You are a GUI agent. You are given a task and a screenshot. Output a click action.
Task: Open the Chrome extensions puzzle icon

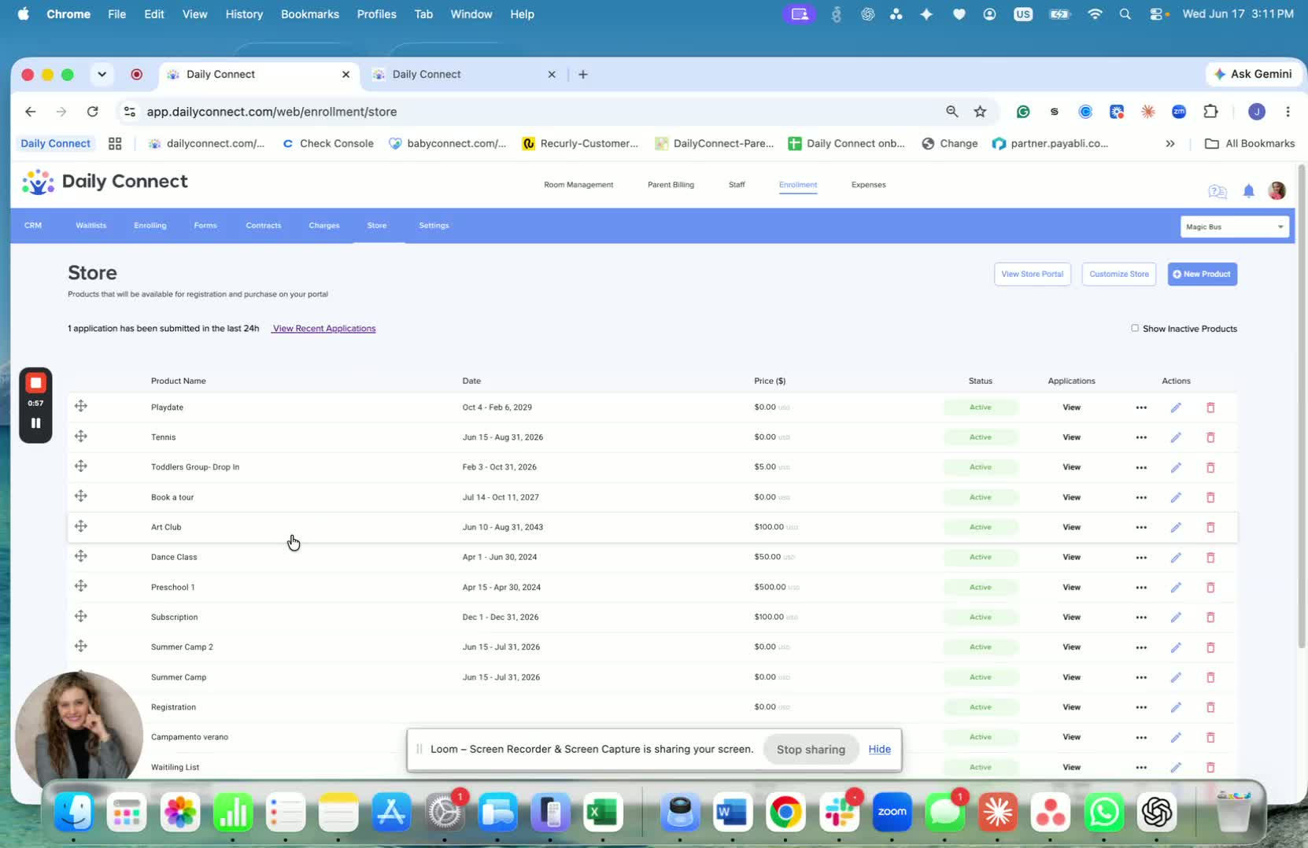pyautogui.click(x=1210, y=112)
